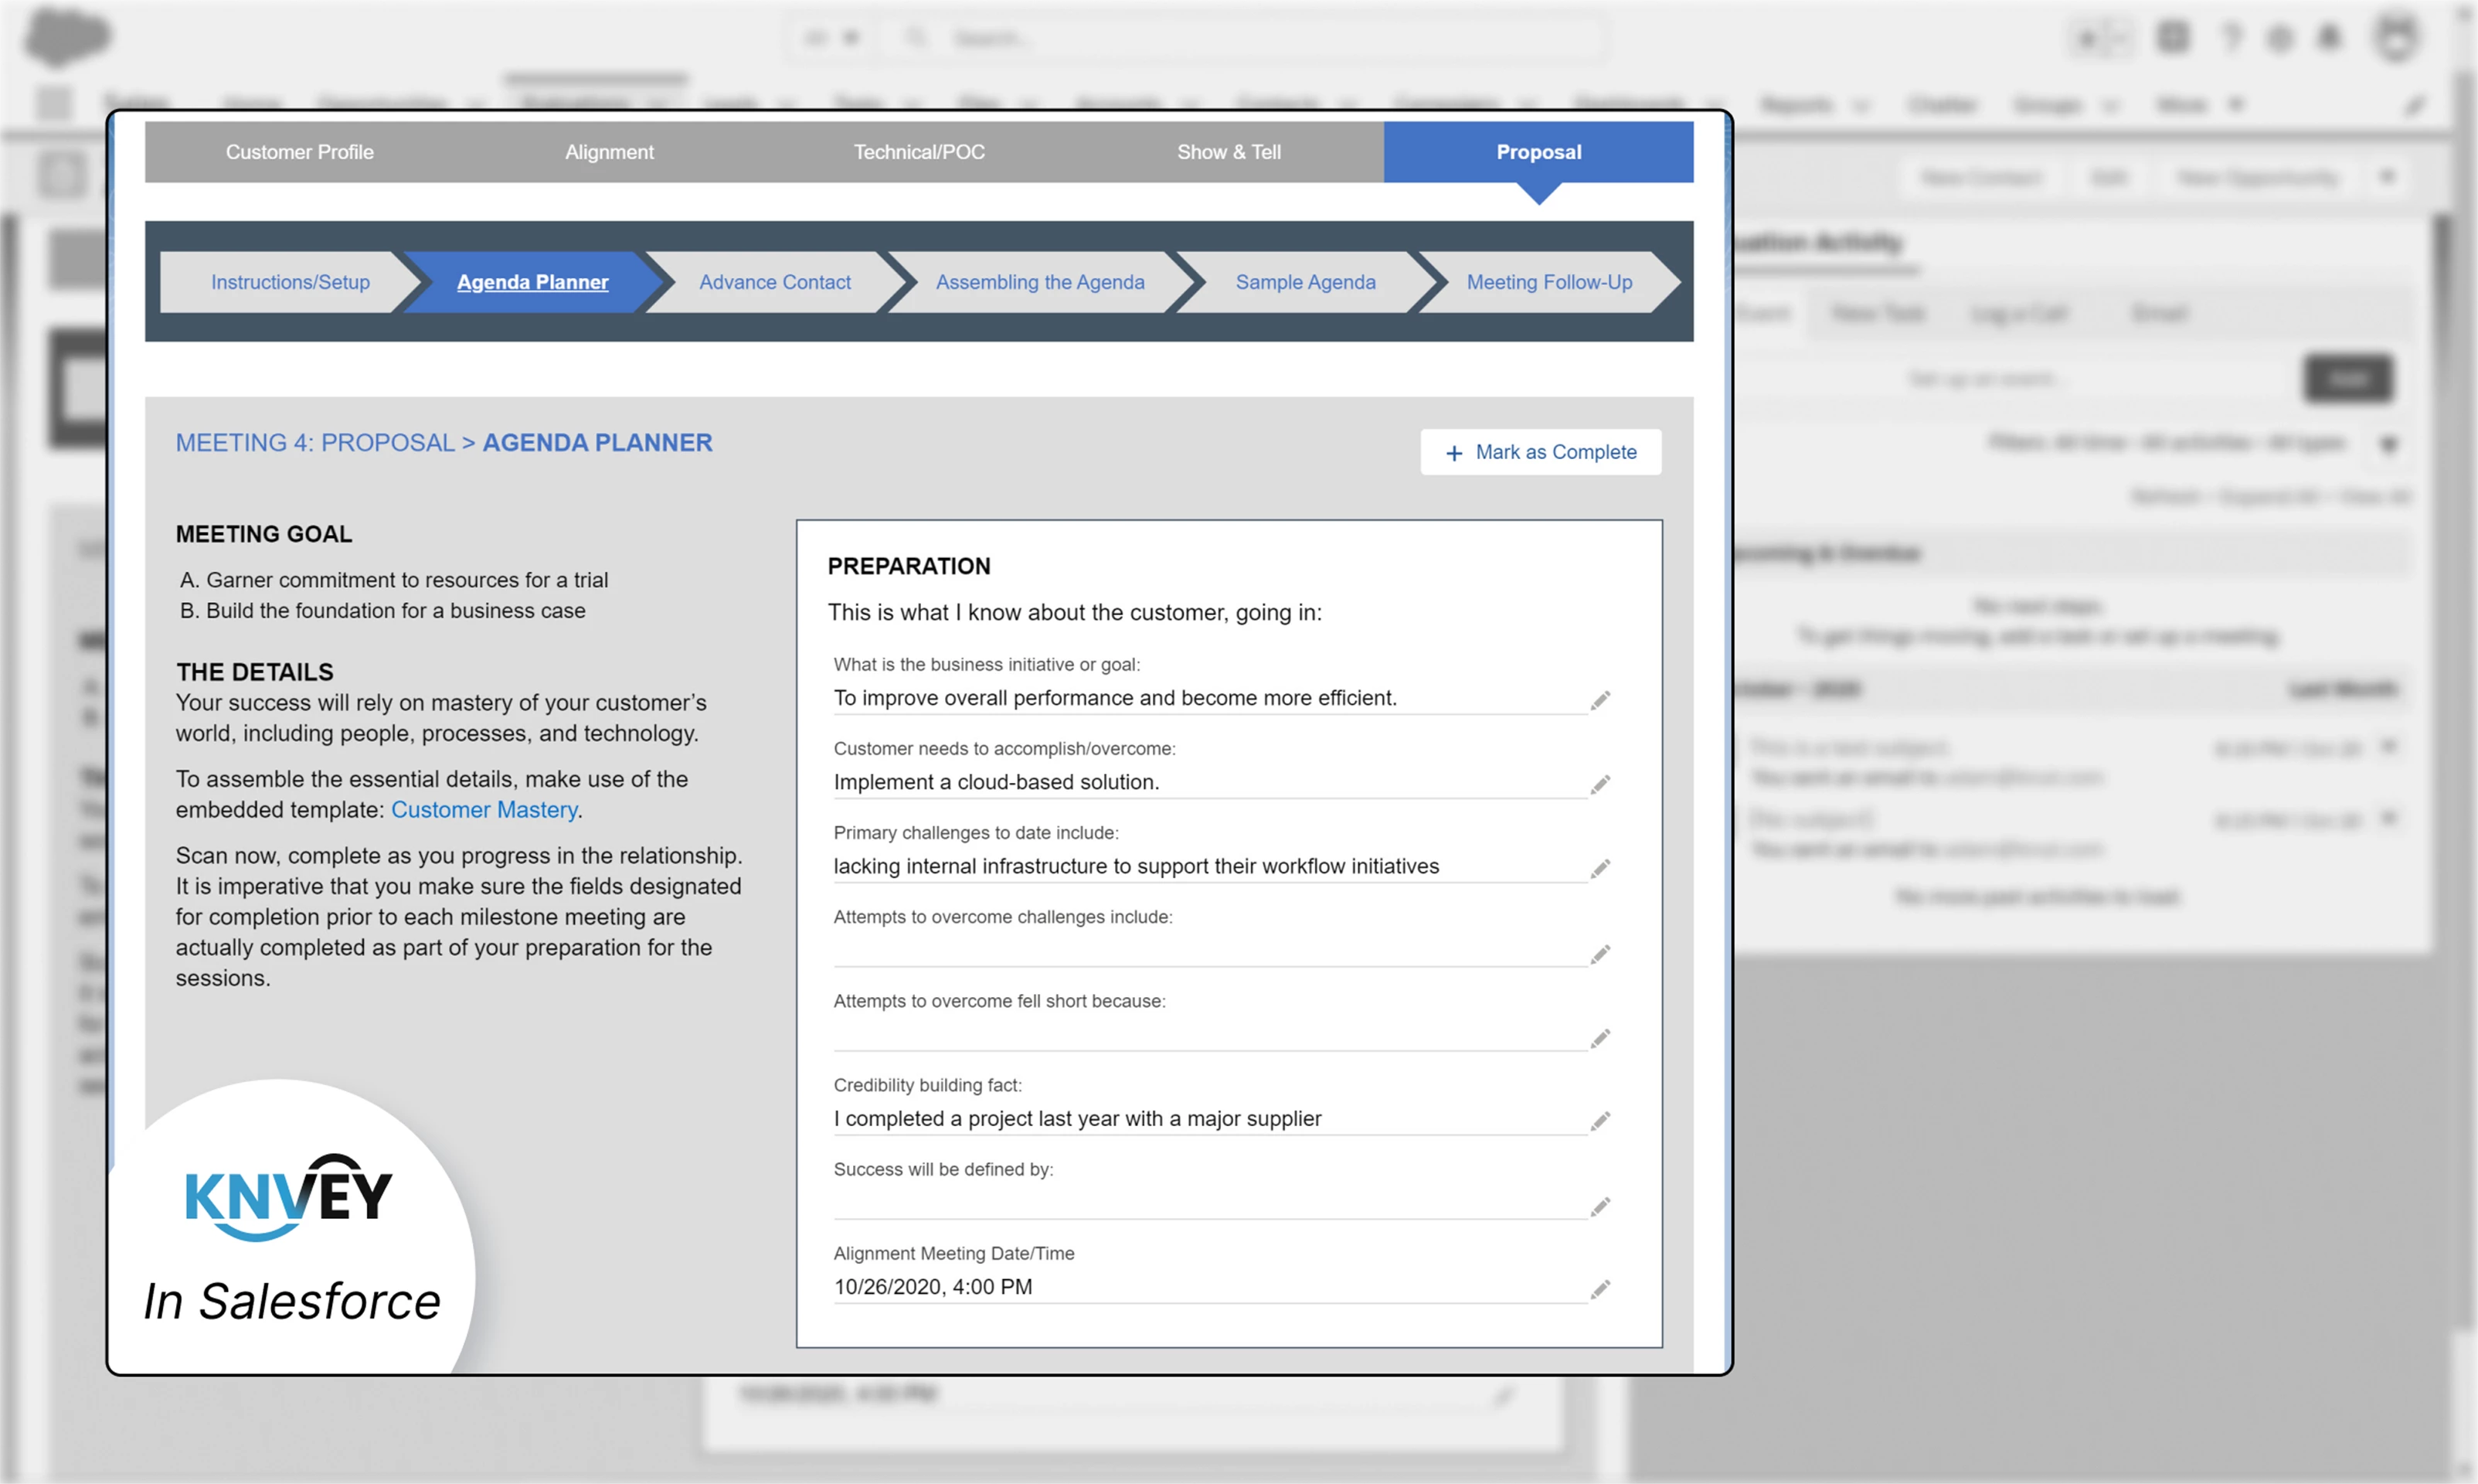Edit 'Attempts to overcome fell short' field

pos(1600,1038)
